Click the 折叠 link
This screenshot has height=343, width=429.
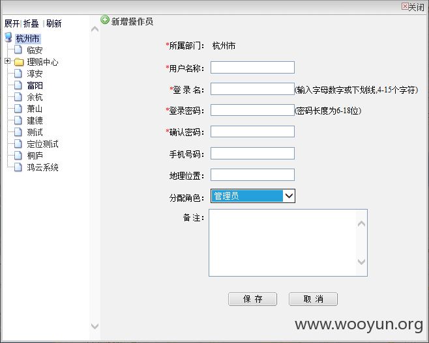click(31, 23)
